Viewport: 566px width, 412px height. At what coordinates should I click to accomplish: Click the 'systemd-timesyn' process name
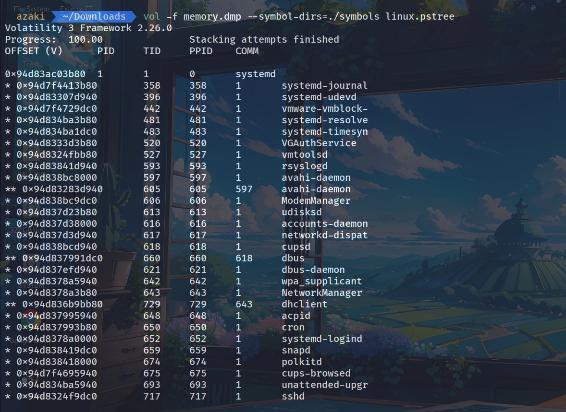[324, 132]
